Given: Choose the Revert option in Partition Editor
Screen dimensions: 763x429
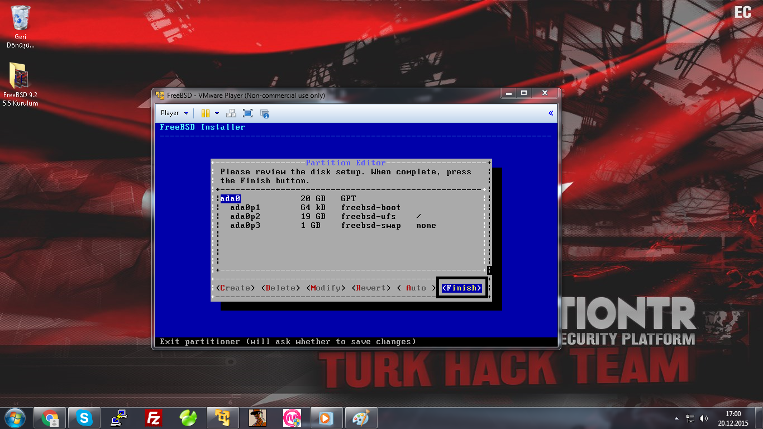Looking at the screenshot, I should click(371, 288).
